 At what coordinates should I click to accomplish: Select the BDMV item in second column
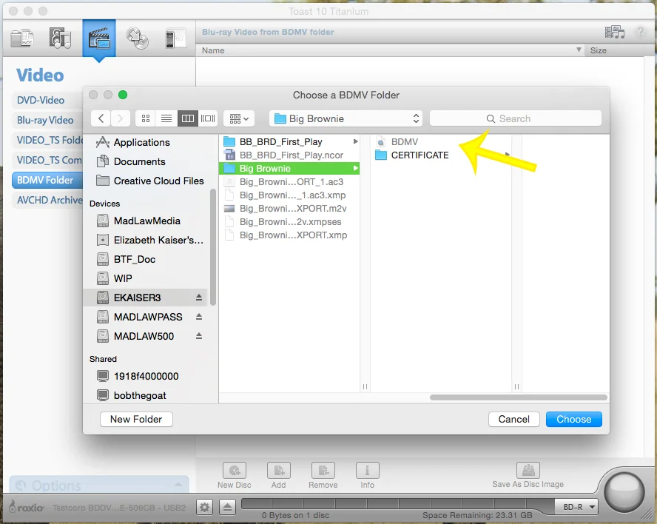[405, 141]
